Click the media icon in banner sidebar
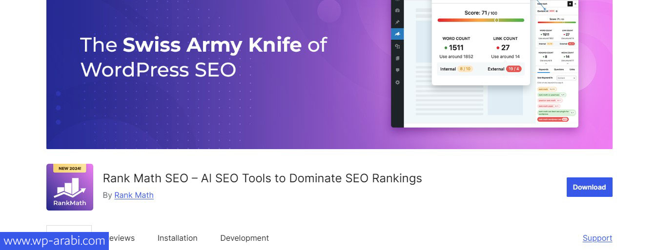657x250 pixels. 397,46
